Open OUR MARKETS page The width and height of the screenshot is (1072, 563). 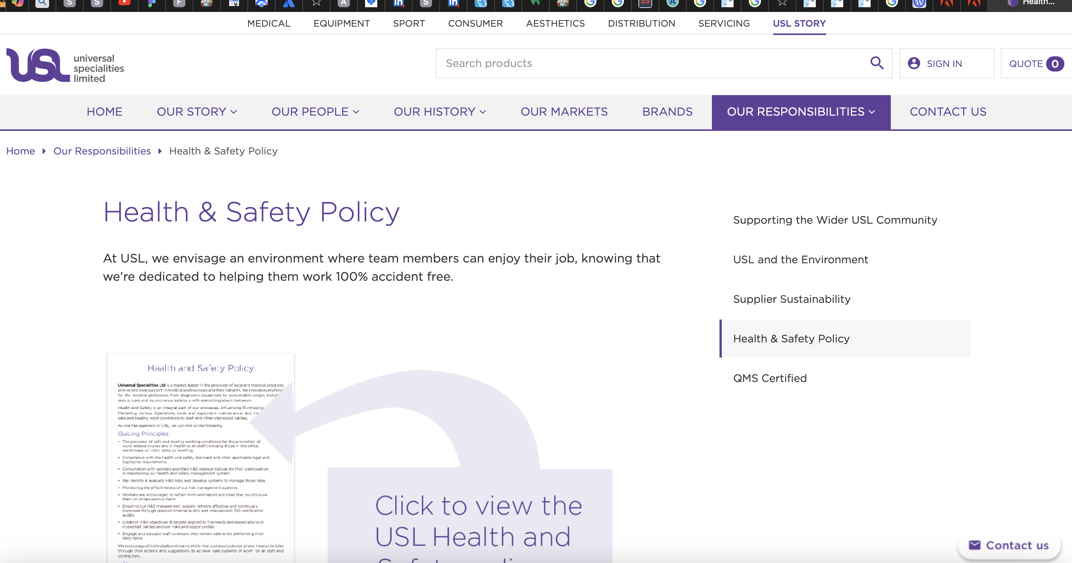pos(564,112)
